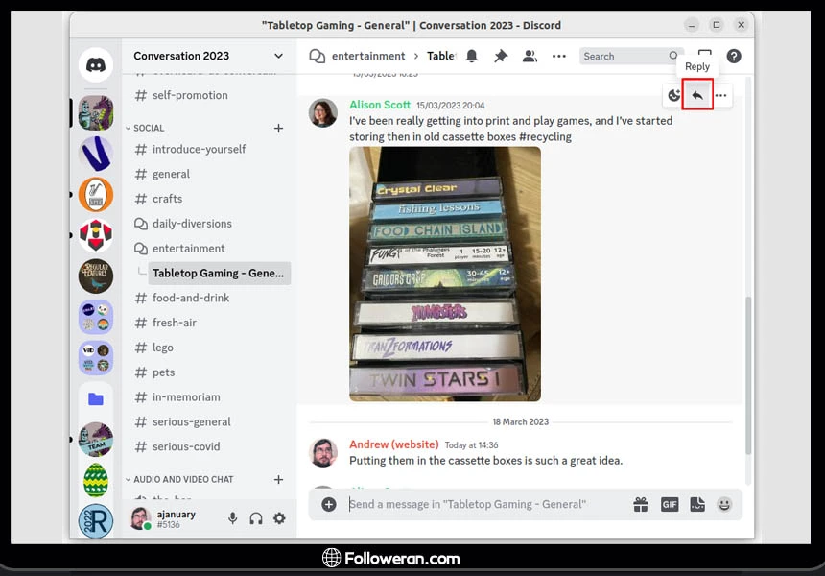Collapse the SOCIAL channel category
The width and height of the screenshot is (825, 576).
[149, 128]
